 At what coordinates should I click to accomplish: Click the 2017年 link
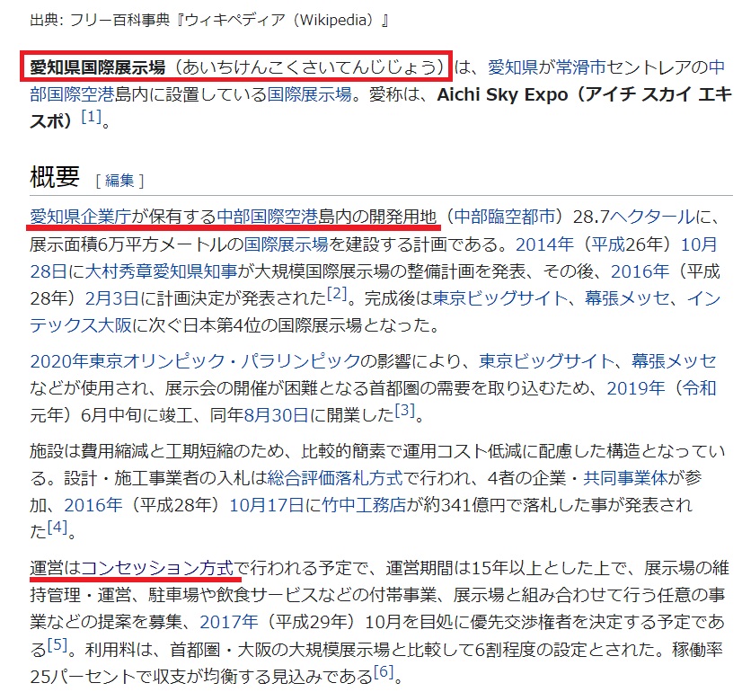click(x=229, y=622)
